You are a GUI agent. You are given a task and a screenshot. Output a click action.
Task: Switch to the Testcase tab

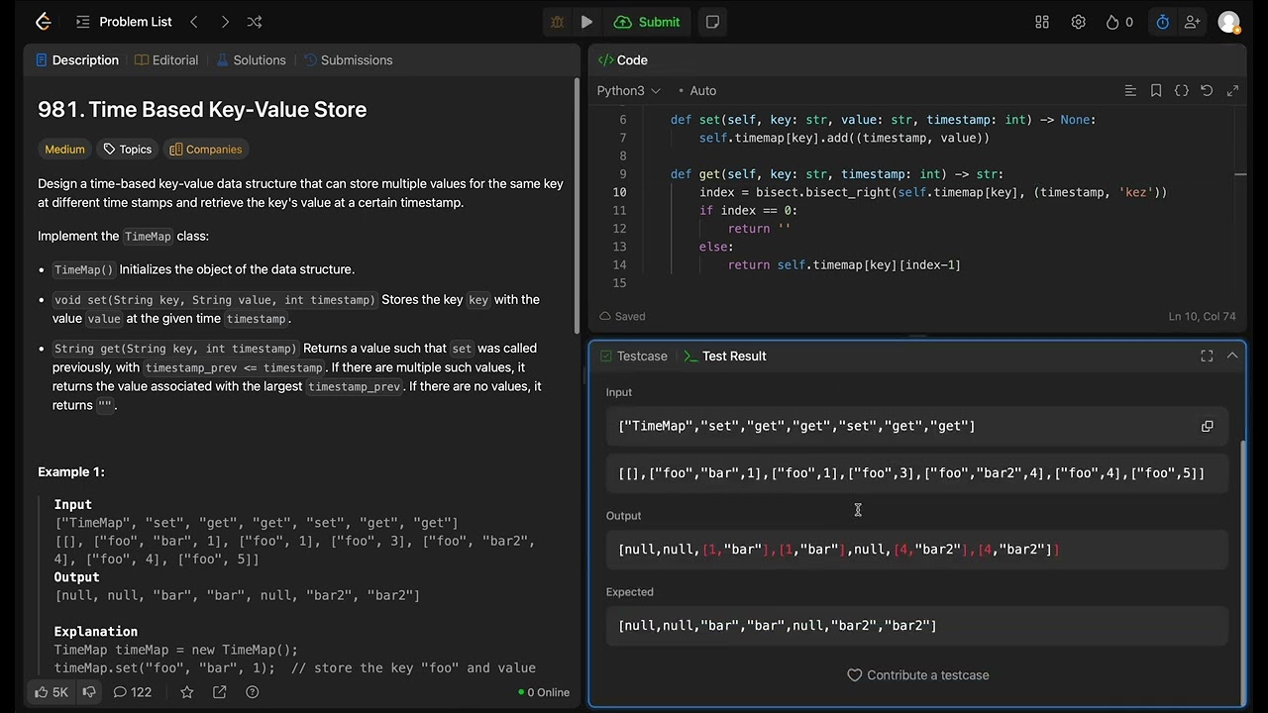pyautogui.click(x=634, y=356)
